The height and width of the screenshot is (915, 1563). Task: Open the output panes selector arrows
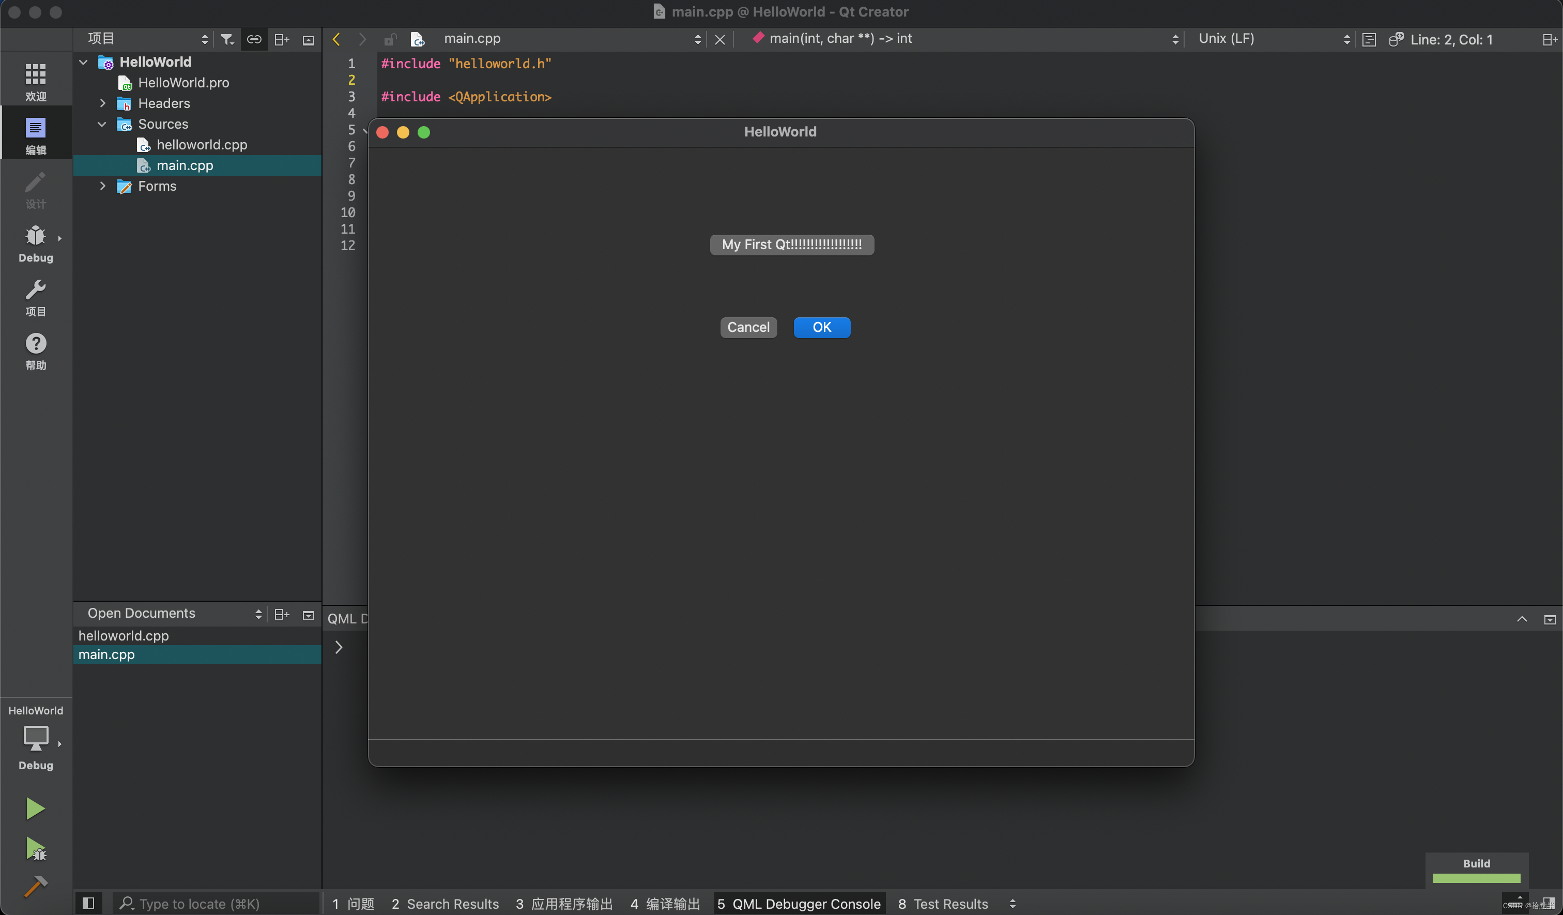[1012, 903]
